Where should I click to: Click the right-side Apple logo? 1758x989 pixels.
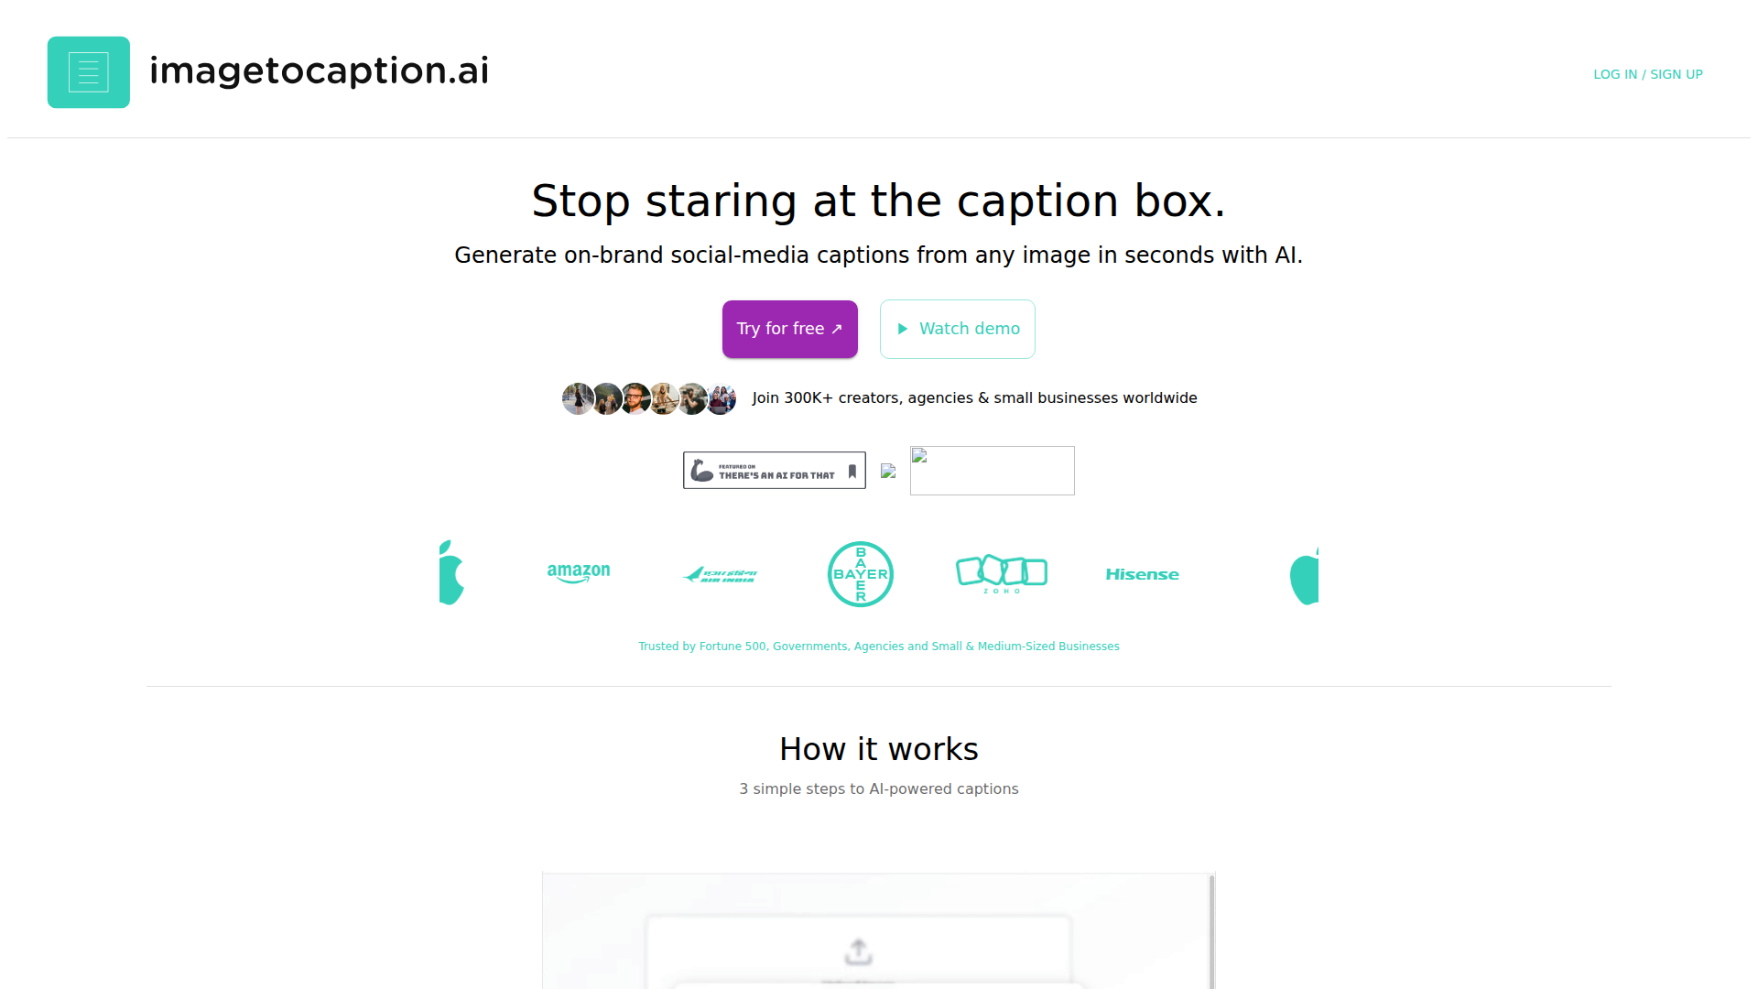coord(1304,576)
